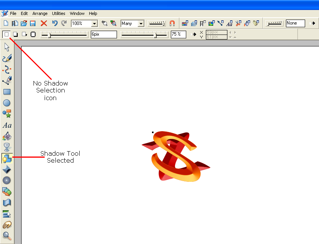Choose the Glow Shadow option

pyautogui.click(x=33, y=34)
